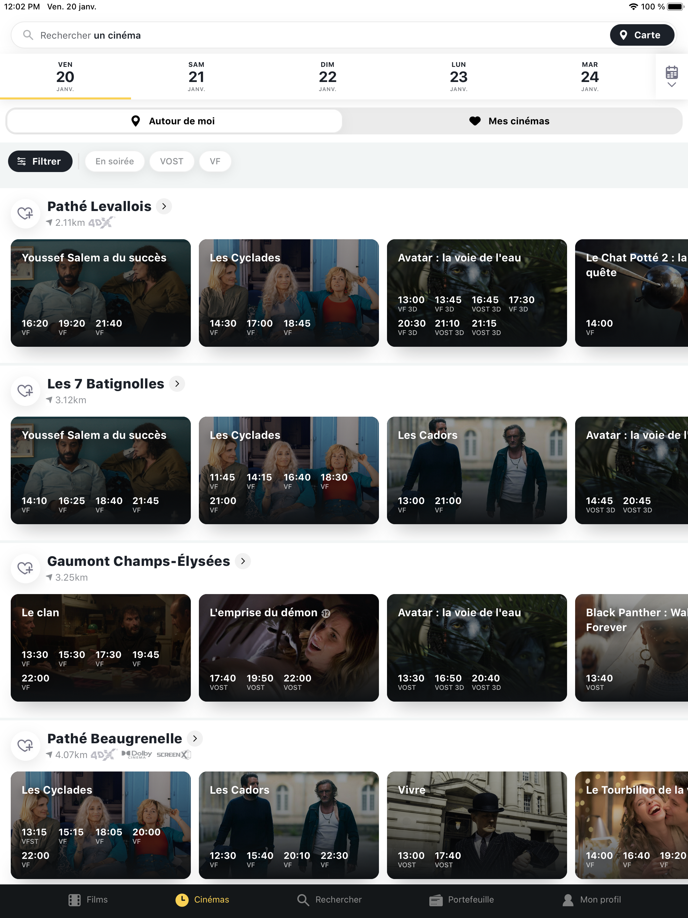
Task: Switch to Autour de moi segment
Action: [x=174, y=121]
